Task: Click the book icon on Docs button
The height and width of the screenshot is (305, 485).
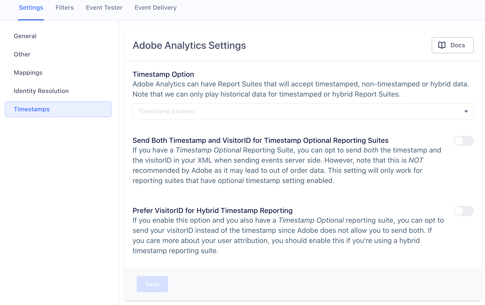Action: pos(442,45)
